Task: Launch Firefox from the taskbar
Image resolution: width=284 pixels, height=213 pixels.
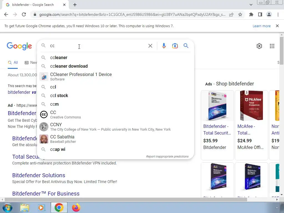Action: tap(76, 207)
